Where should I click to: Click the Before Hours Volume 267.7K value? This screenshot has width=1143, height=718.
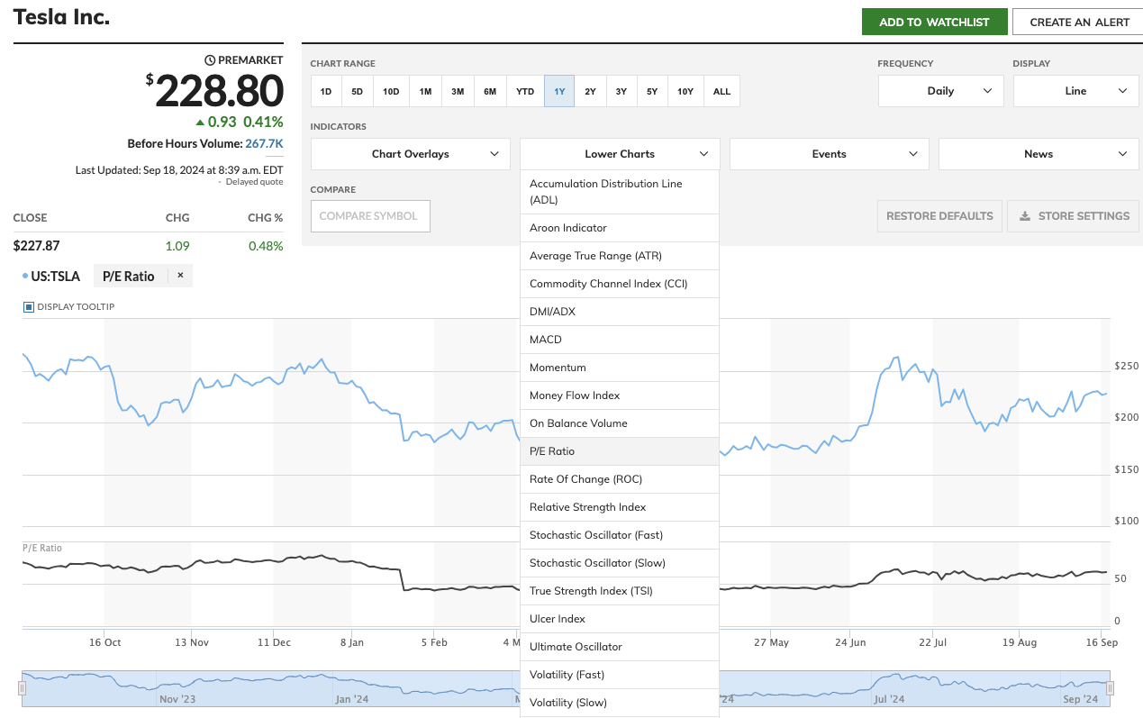(x=264, y=143)
